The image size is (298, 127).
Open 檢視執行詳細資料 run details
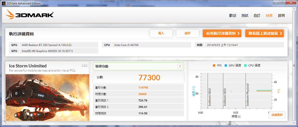222,33
